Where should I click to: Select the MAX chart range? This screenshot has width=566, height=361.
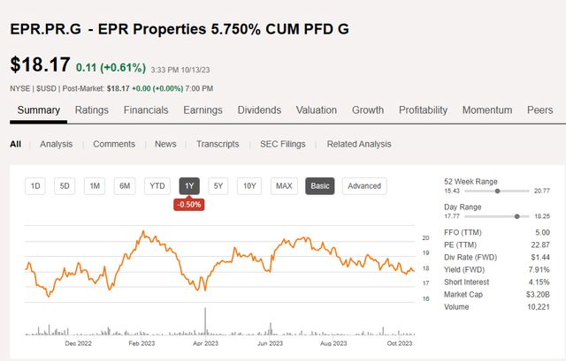tap(284, 185)
